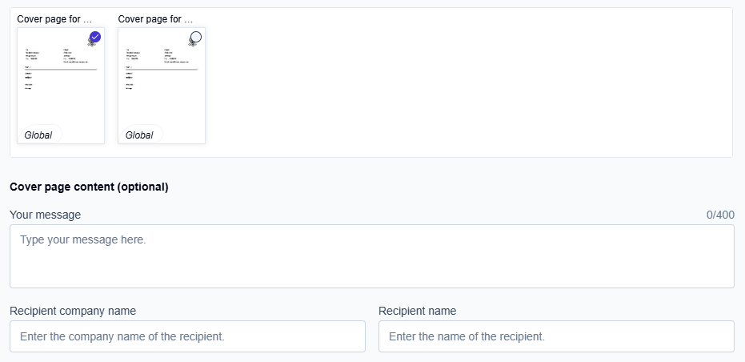Image resolution: width=745 pixels, height=362 pixels.
Task: Click the Global badge on second cover page
Action: [x=139, y=135]
